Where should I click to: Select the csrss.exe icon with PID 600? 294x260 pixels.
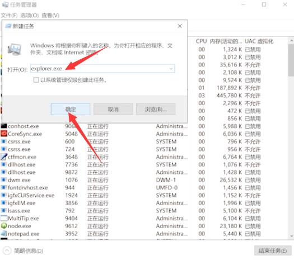4,141
